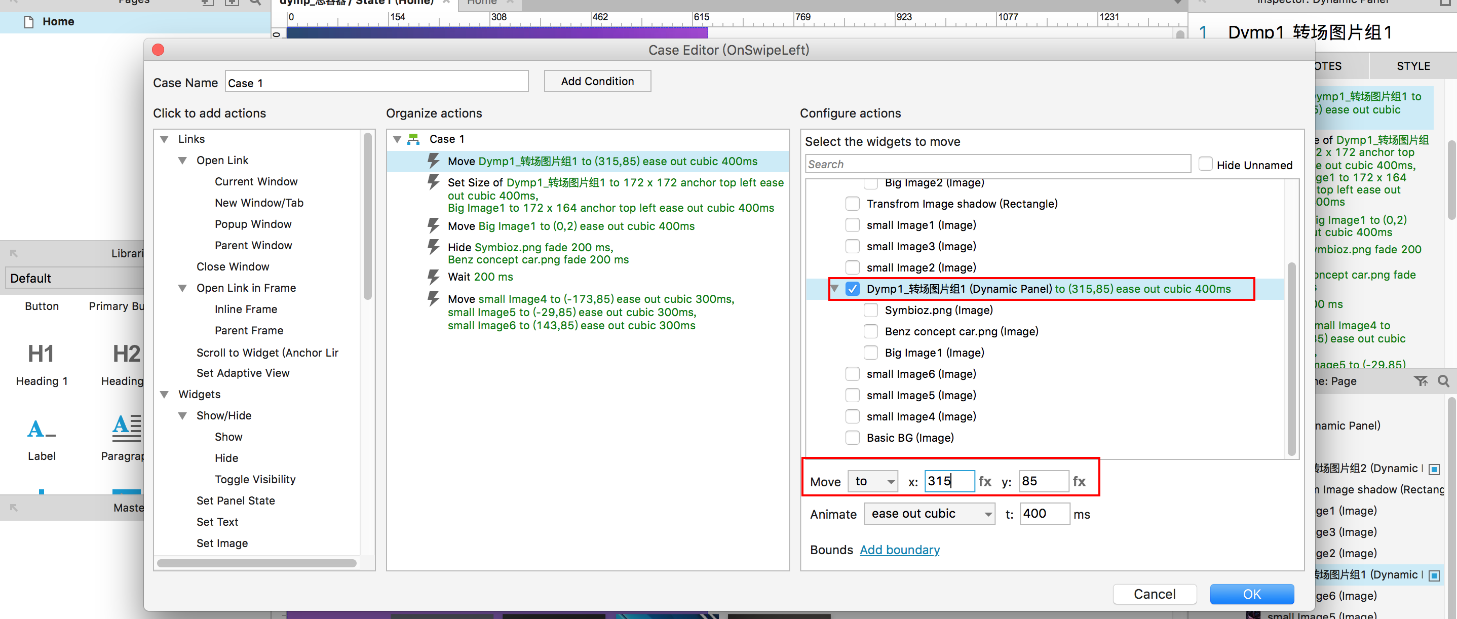1457x619 pixels.
Task: Click the Home page document icon
Action: pyautogui.click(x=28, y=21)
